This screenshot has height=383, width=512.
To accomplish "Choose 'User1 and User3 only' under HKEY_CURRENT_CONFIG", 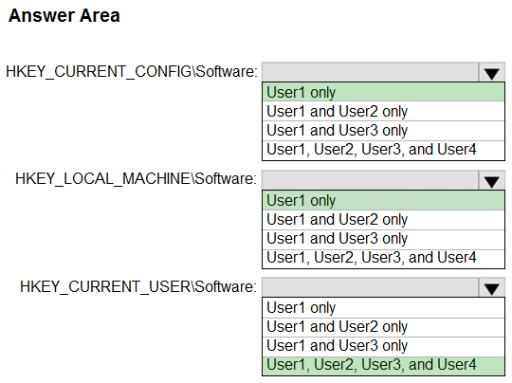I will point(383,131).
